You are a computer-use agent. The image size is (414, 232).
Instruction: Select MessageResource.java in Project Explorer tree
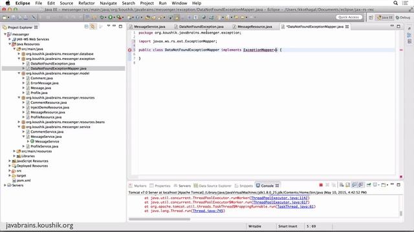(x=47, y=112)
